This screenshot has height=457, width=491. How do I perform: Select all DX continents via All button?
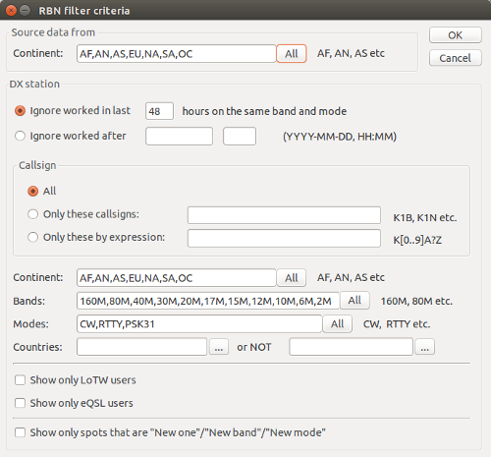point(292,278)
